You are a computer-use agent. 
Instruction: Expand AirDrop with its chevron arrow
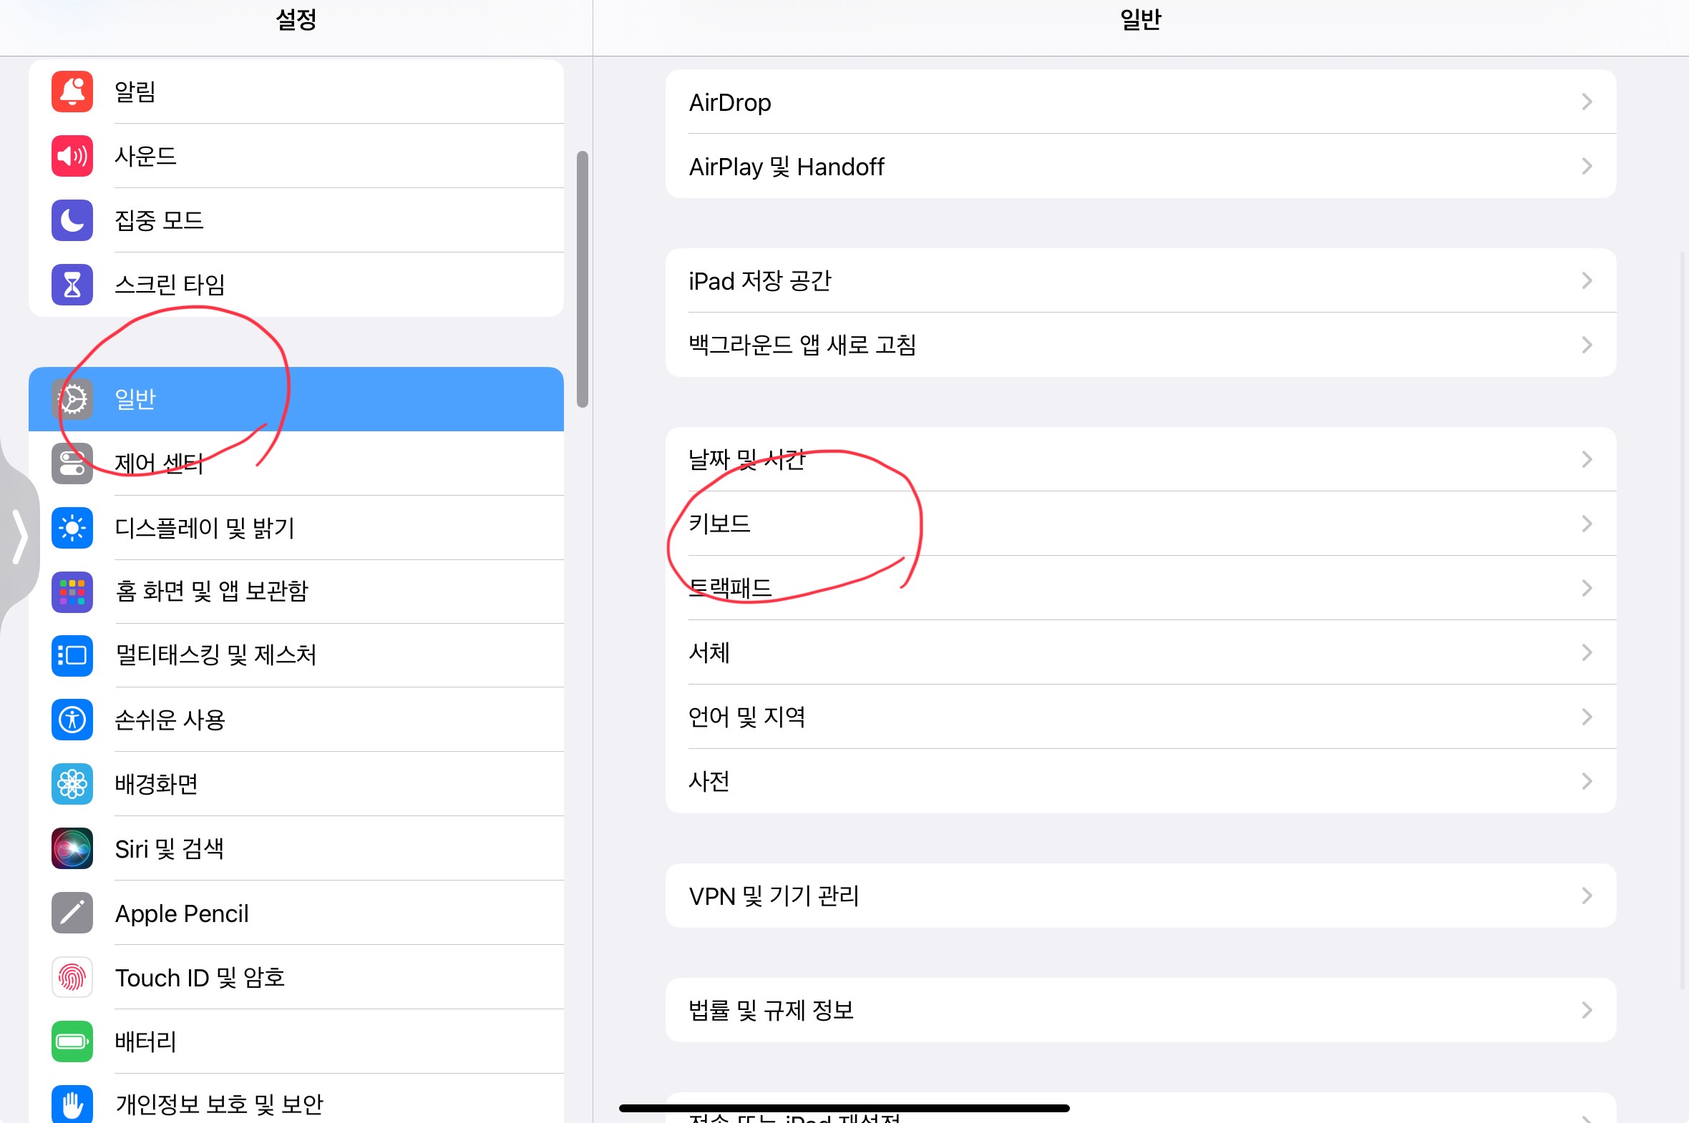click(1587, 102)
